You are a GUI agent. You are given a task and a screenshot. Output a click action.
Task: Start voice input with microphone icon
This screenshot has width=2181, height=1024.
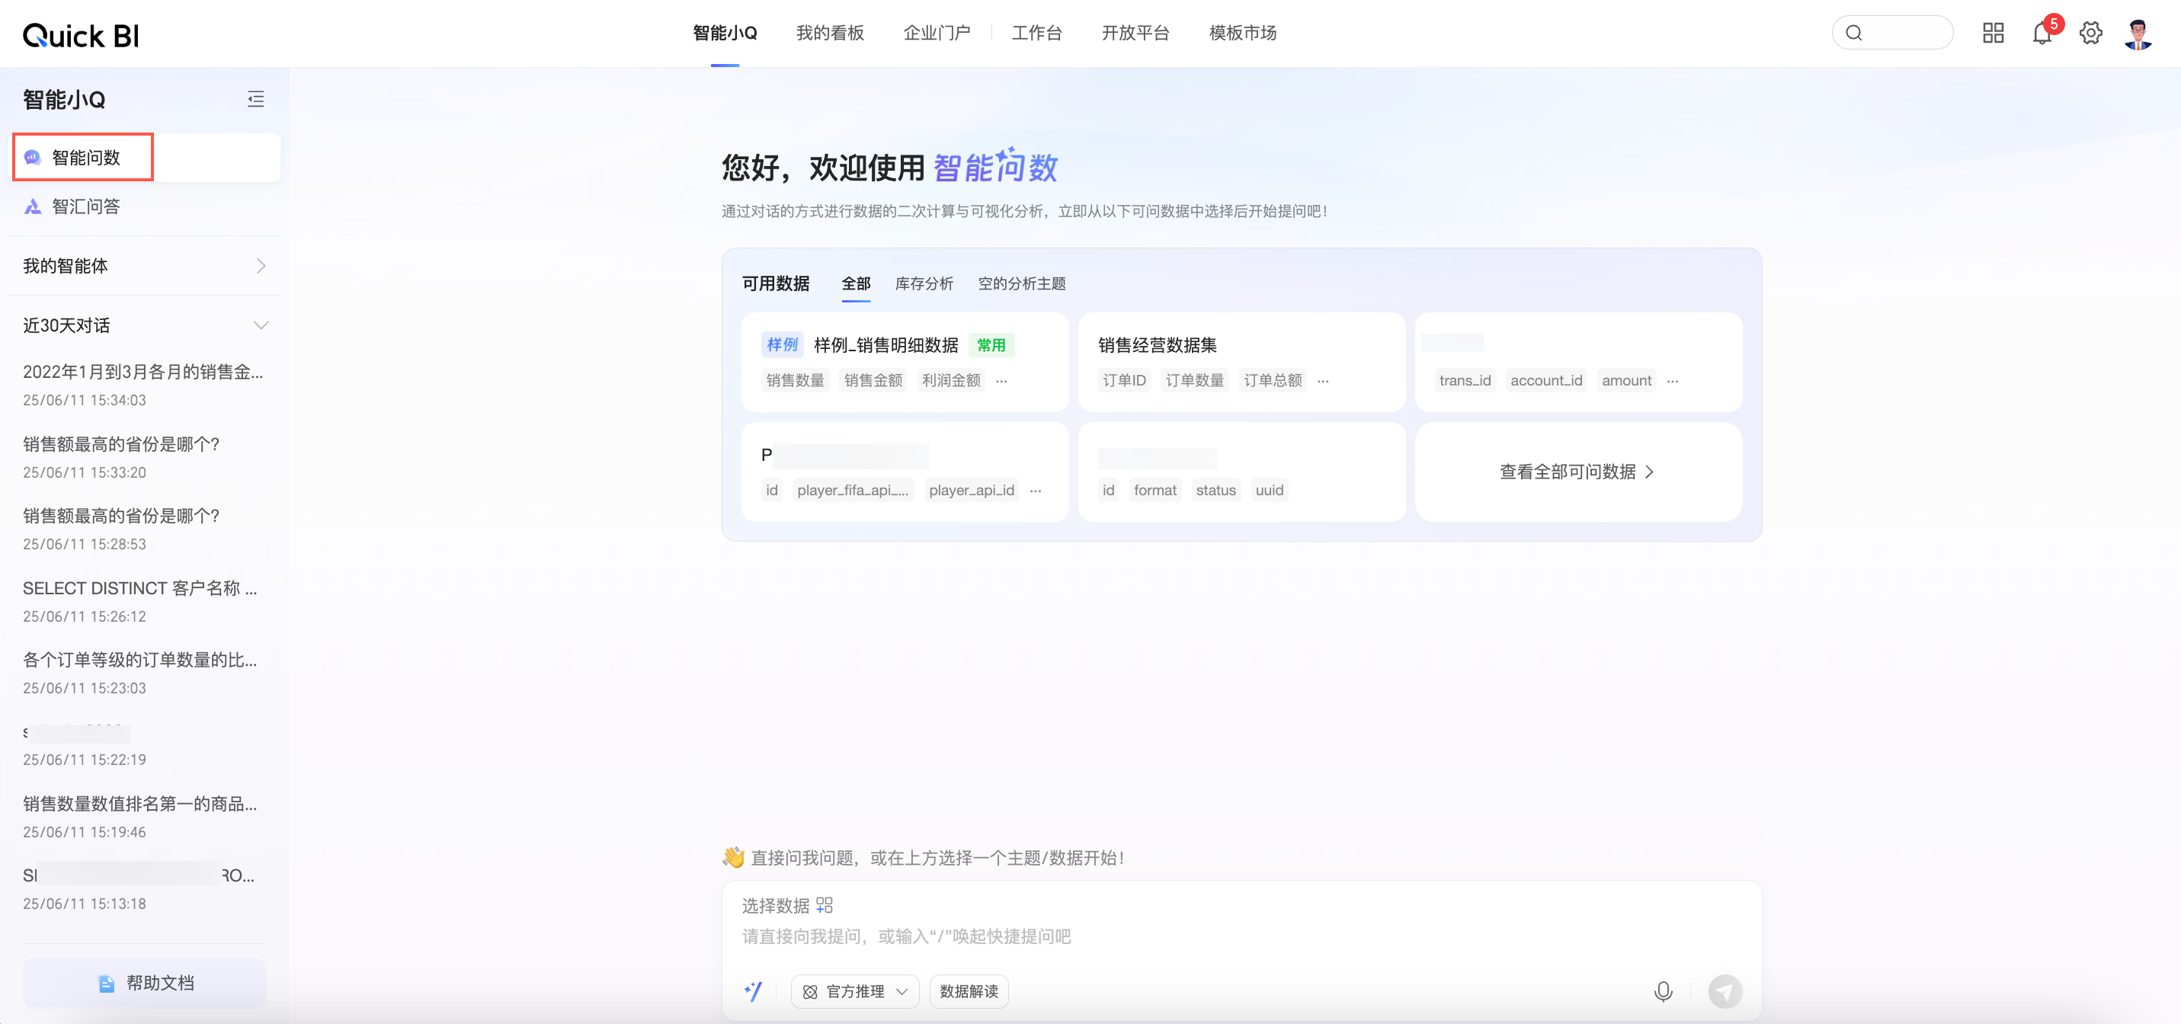click(x=1663, y=991)
